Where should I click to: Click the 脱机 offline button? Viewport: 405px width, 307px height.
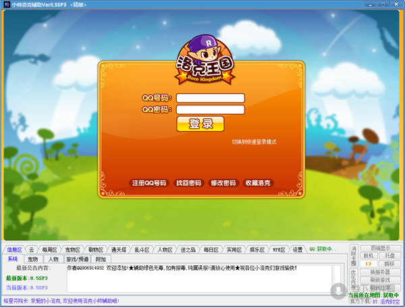click(369, 256)
